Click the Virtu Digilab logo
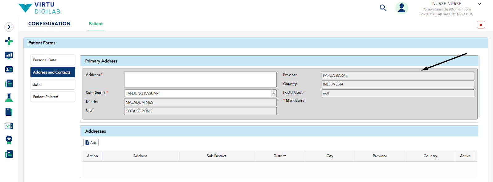The height and width of the screenshot is (182, 493). (39, 8)
